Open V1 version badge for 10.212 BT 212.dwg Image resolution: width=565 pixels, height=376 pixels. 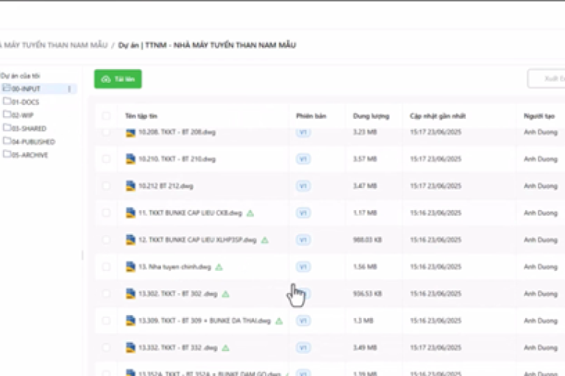pos(302,186)
